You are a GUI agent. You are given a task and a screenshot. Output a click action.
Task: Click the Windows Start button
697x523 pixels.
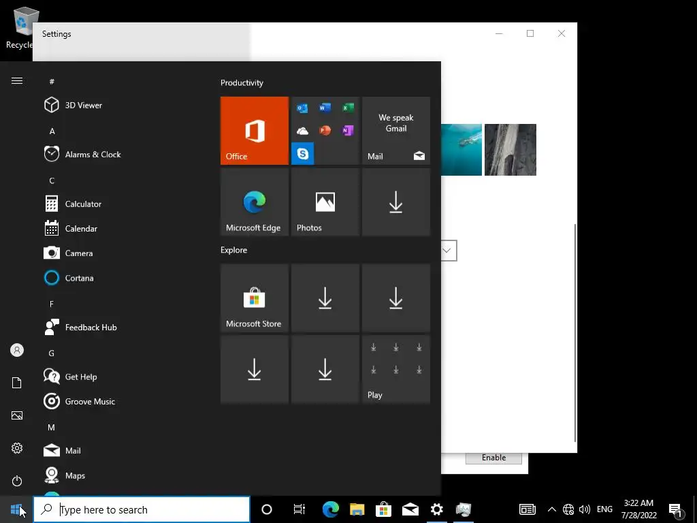[x=16, y=509]
